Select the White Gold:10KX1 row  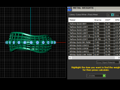pos(94,45)
